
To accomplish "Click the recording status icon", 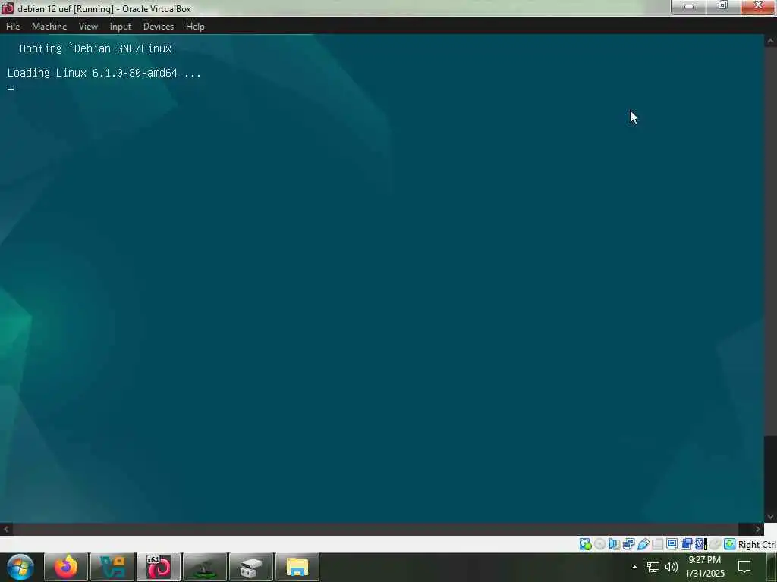I will 686,544.
